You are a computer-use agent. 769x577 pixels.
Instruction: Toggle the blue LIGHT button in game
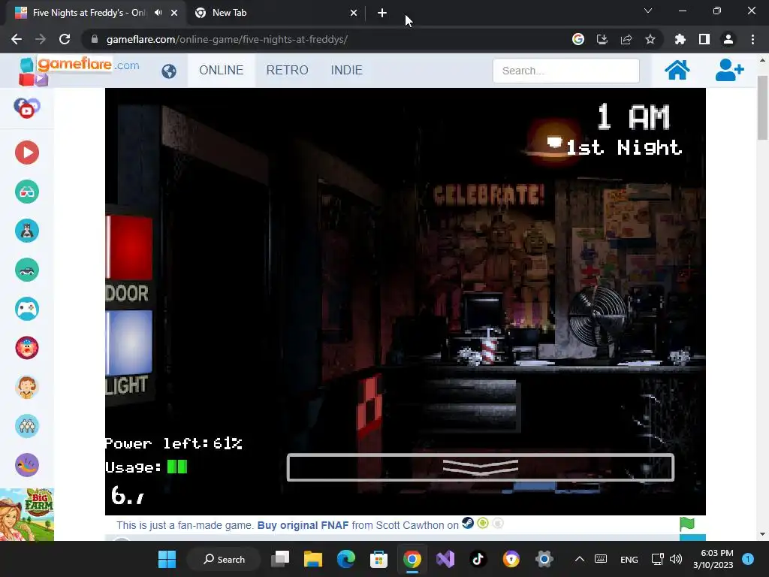pos(129,343)
